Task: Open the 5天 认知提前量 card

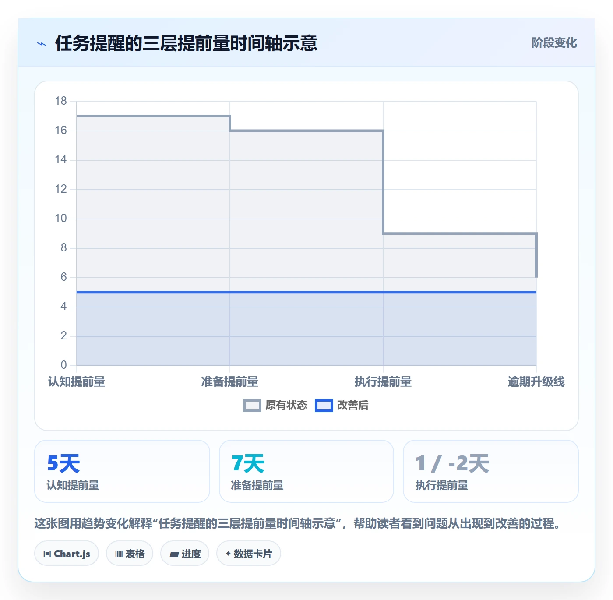Action: [x=122, y=471]
